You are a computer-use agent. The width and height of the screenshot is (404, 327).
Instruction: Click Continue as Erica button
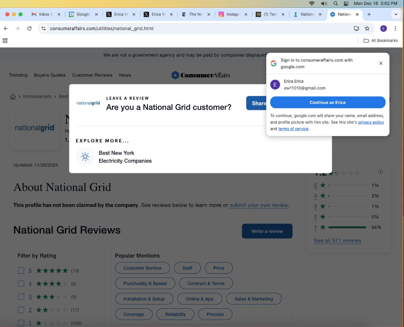pos(327,102)
